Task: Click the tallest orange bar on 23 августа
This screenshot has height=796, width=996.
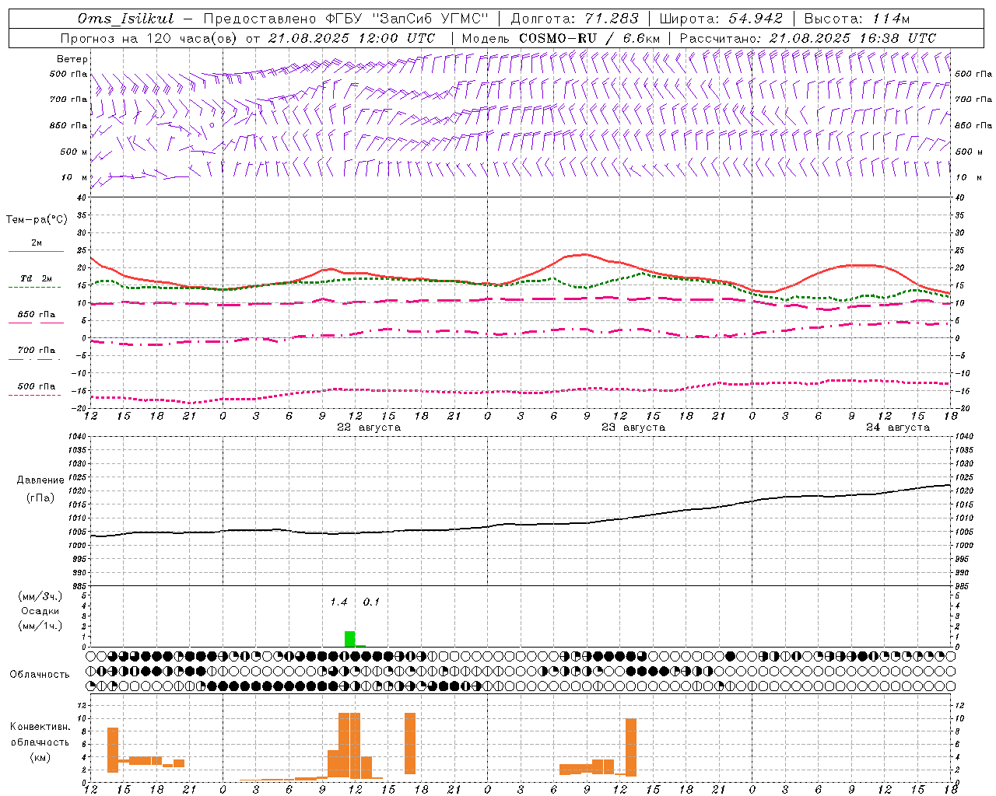Action: click(x=631, y=747)
